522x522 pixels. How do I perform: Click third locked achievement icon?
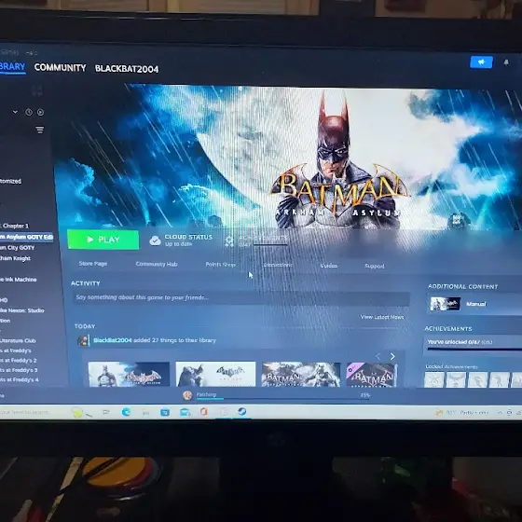click(477, 379)
